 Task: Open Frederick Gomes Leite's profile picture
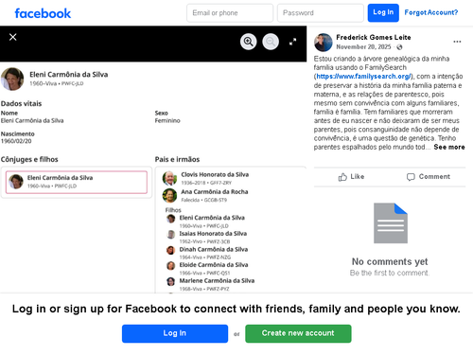pyautogui.click(x=324, y=43)
